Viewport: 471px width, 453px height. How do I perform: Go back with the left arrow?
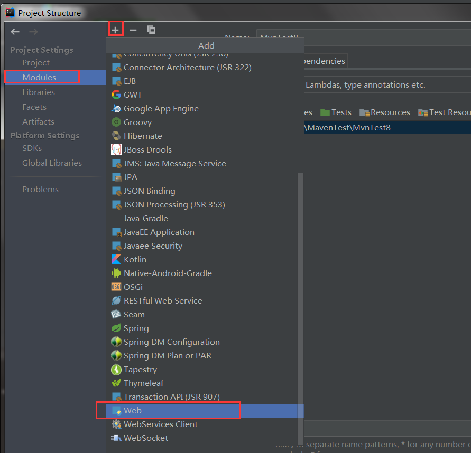coord(15,32)
